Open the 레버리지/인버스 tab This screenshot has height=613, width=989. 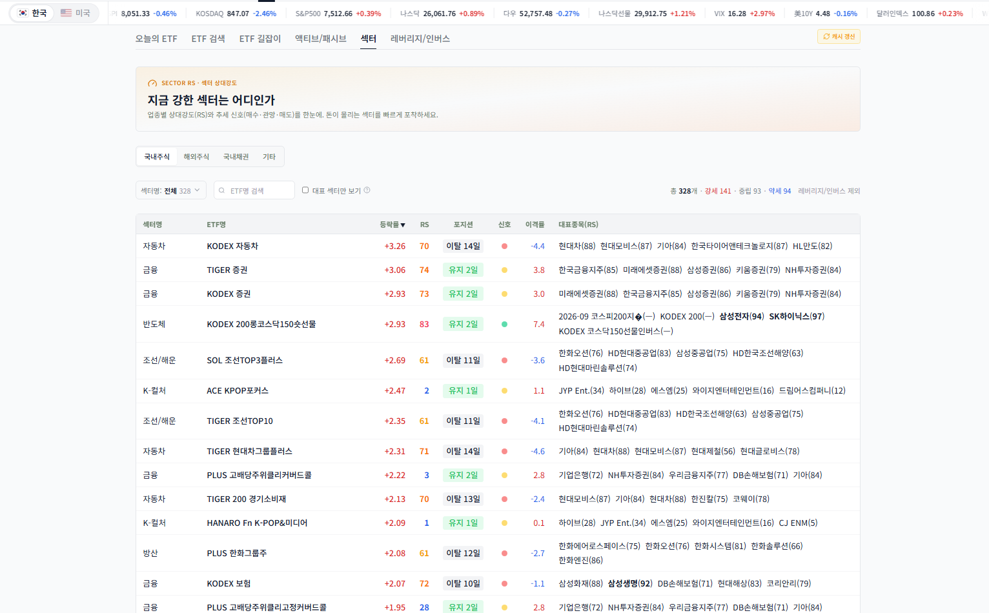420,39
